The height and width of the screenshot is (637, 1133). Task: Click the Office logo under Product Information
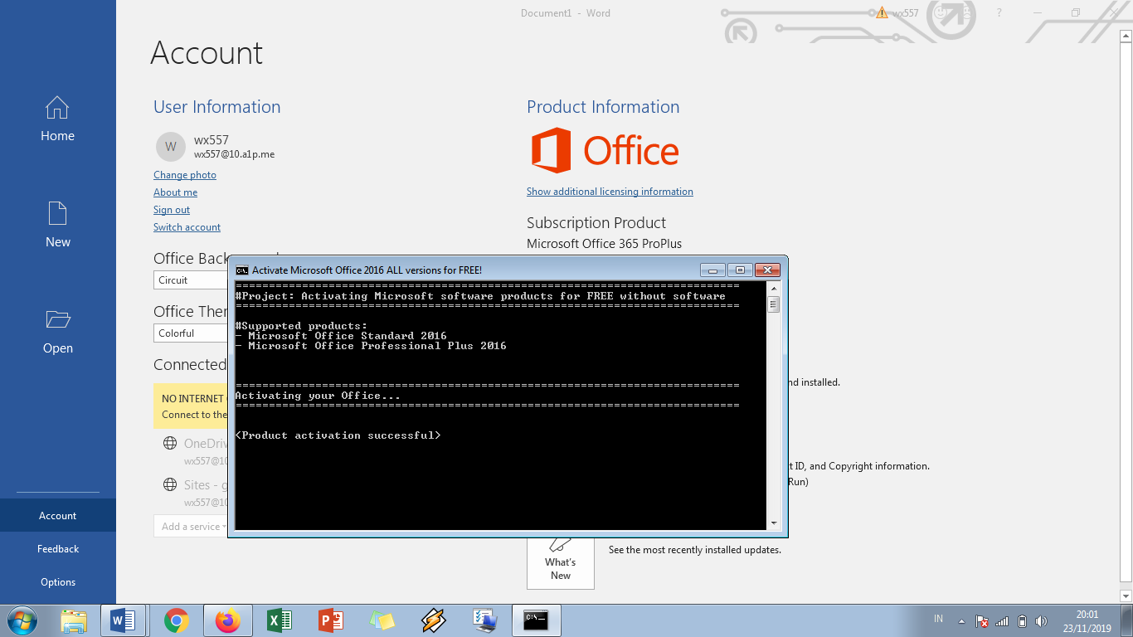pyautogui.click(x=550, y=150)
